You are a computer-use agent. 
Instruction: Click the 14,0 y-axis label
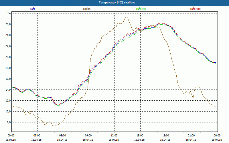[8, 90]
